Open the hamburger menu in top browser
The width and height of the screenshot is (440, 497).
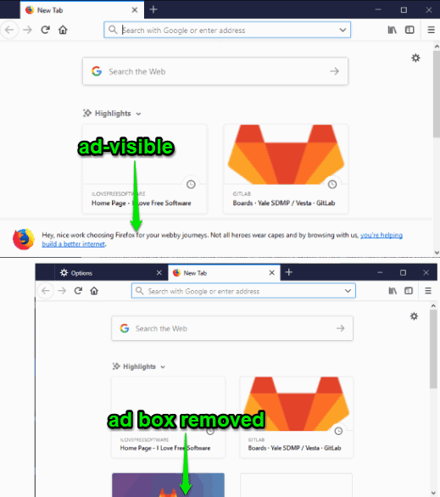(431, 30)
